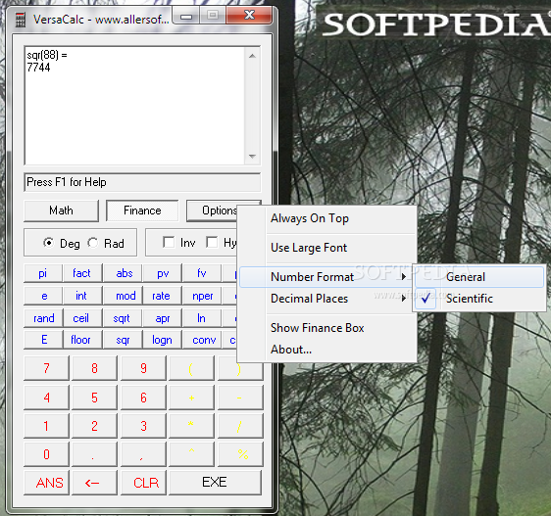Image resolution: width=551 pixels, height=516 pixels.
Task: Click digit 4 key
Action: point(46,398)
